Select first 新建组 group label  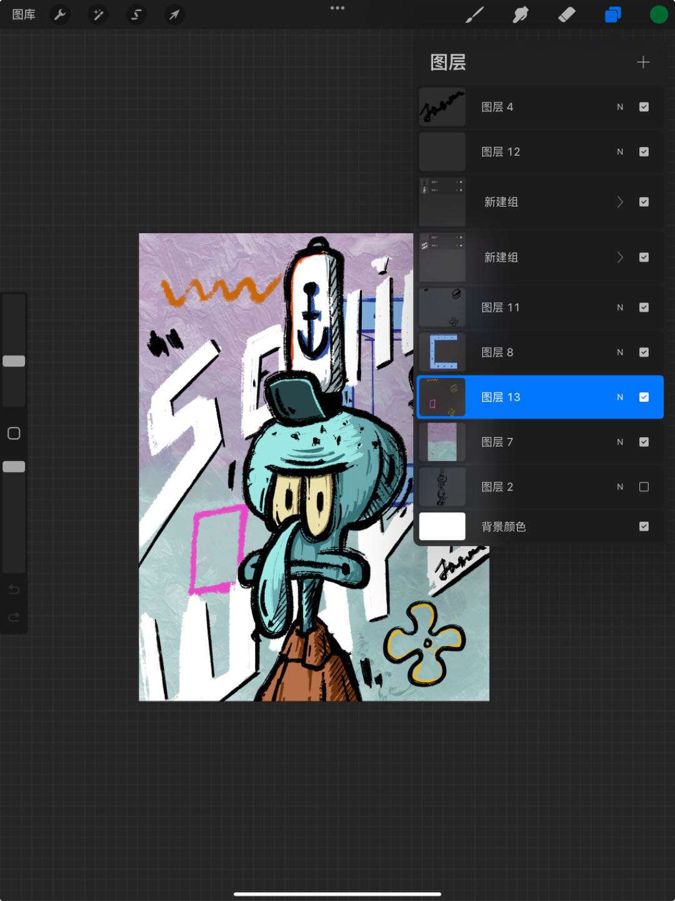pyautogui.click(x=501, y=202)
